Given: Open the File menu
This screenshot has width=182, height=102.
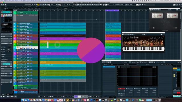Looking at the screenshot, I should (x=10, y=1).
